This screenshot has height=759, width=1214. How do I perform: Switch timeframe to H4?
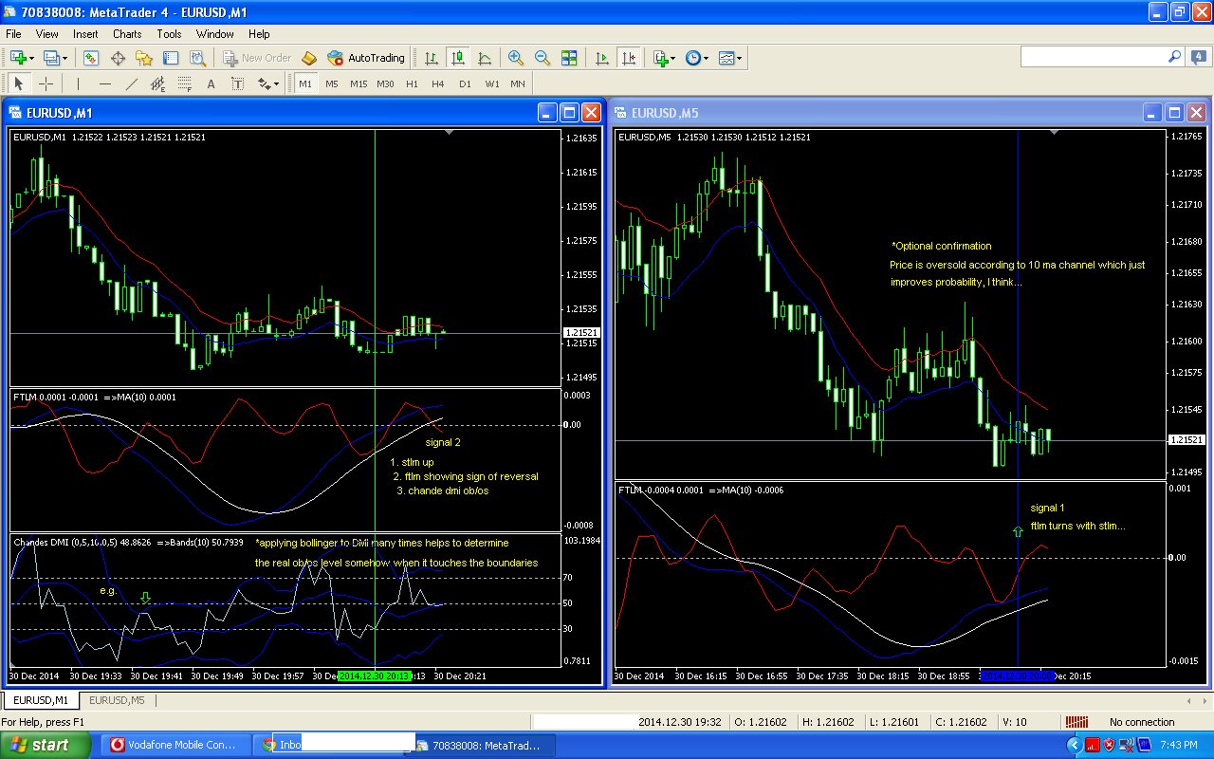(437, 83)
